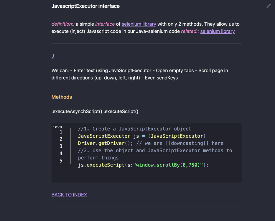Open the "J" link
The height and width of the screenshot is (221, 275).
point(52,56)
